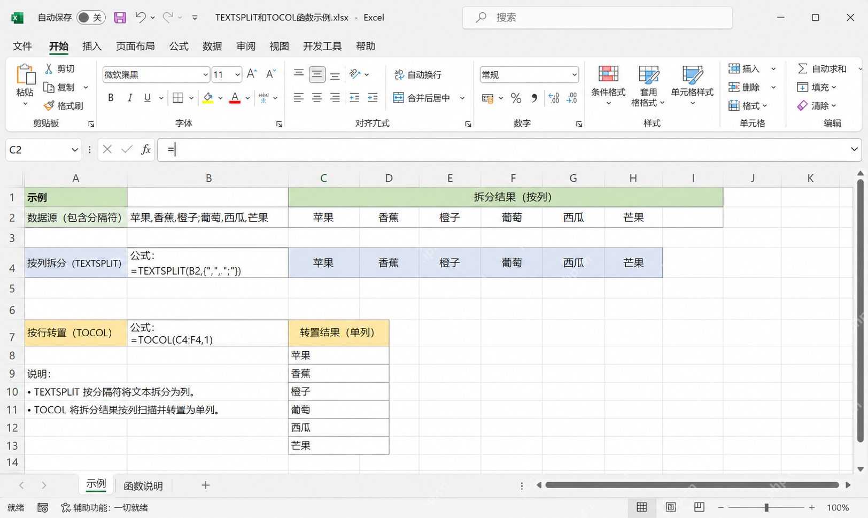
Task: Expand the Name Box dropdown arrow
Action: tap(75, 150)
